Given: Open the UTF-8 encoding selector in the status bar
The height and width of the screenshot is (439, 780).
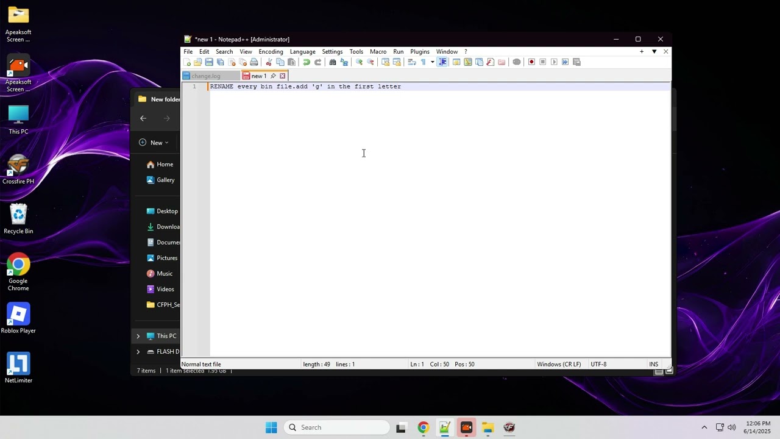Looking at the screenshot, I should coord(598,364).
